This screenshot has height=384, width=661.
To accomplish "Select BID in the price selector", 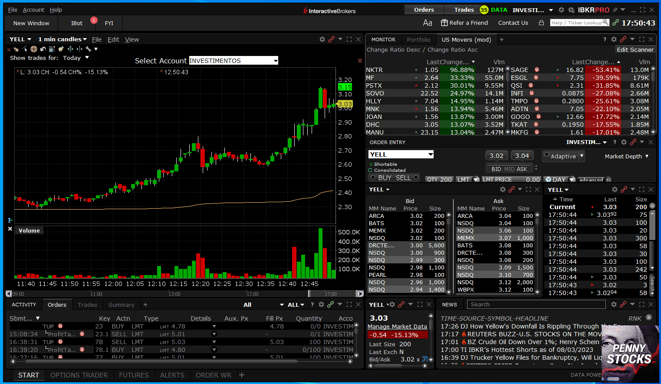I will pos(497,169).
